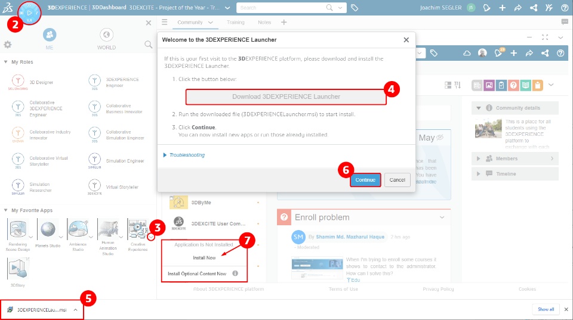Open the Community tab dropdown arrow
573x320 pixels.
211,22
